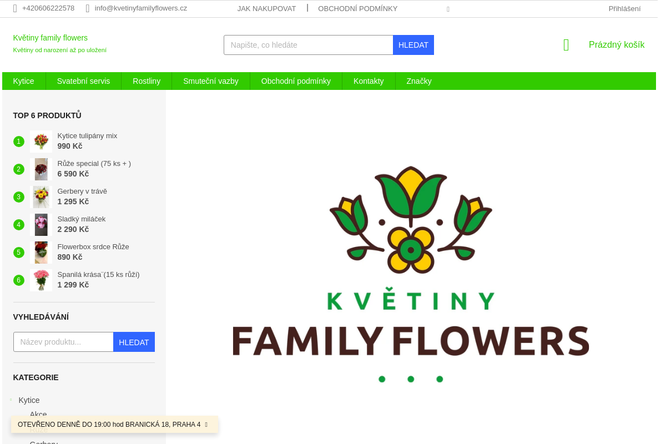Open the Gerbery v trávě product name
This screenshot has height=444, width=666.
point(82,191)
